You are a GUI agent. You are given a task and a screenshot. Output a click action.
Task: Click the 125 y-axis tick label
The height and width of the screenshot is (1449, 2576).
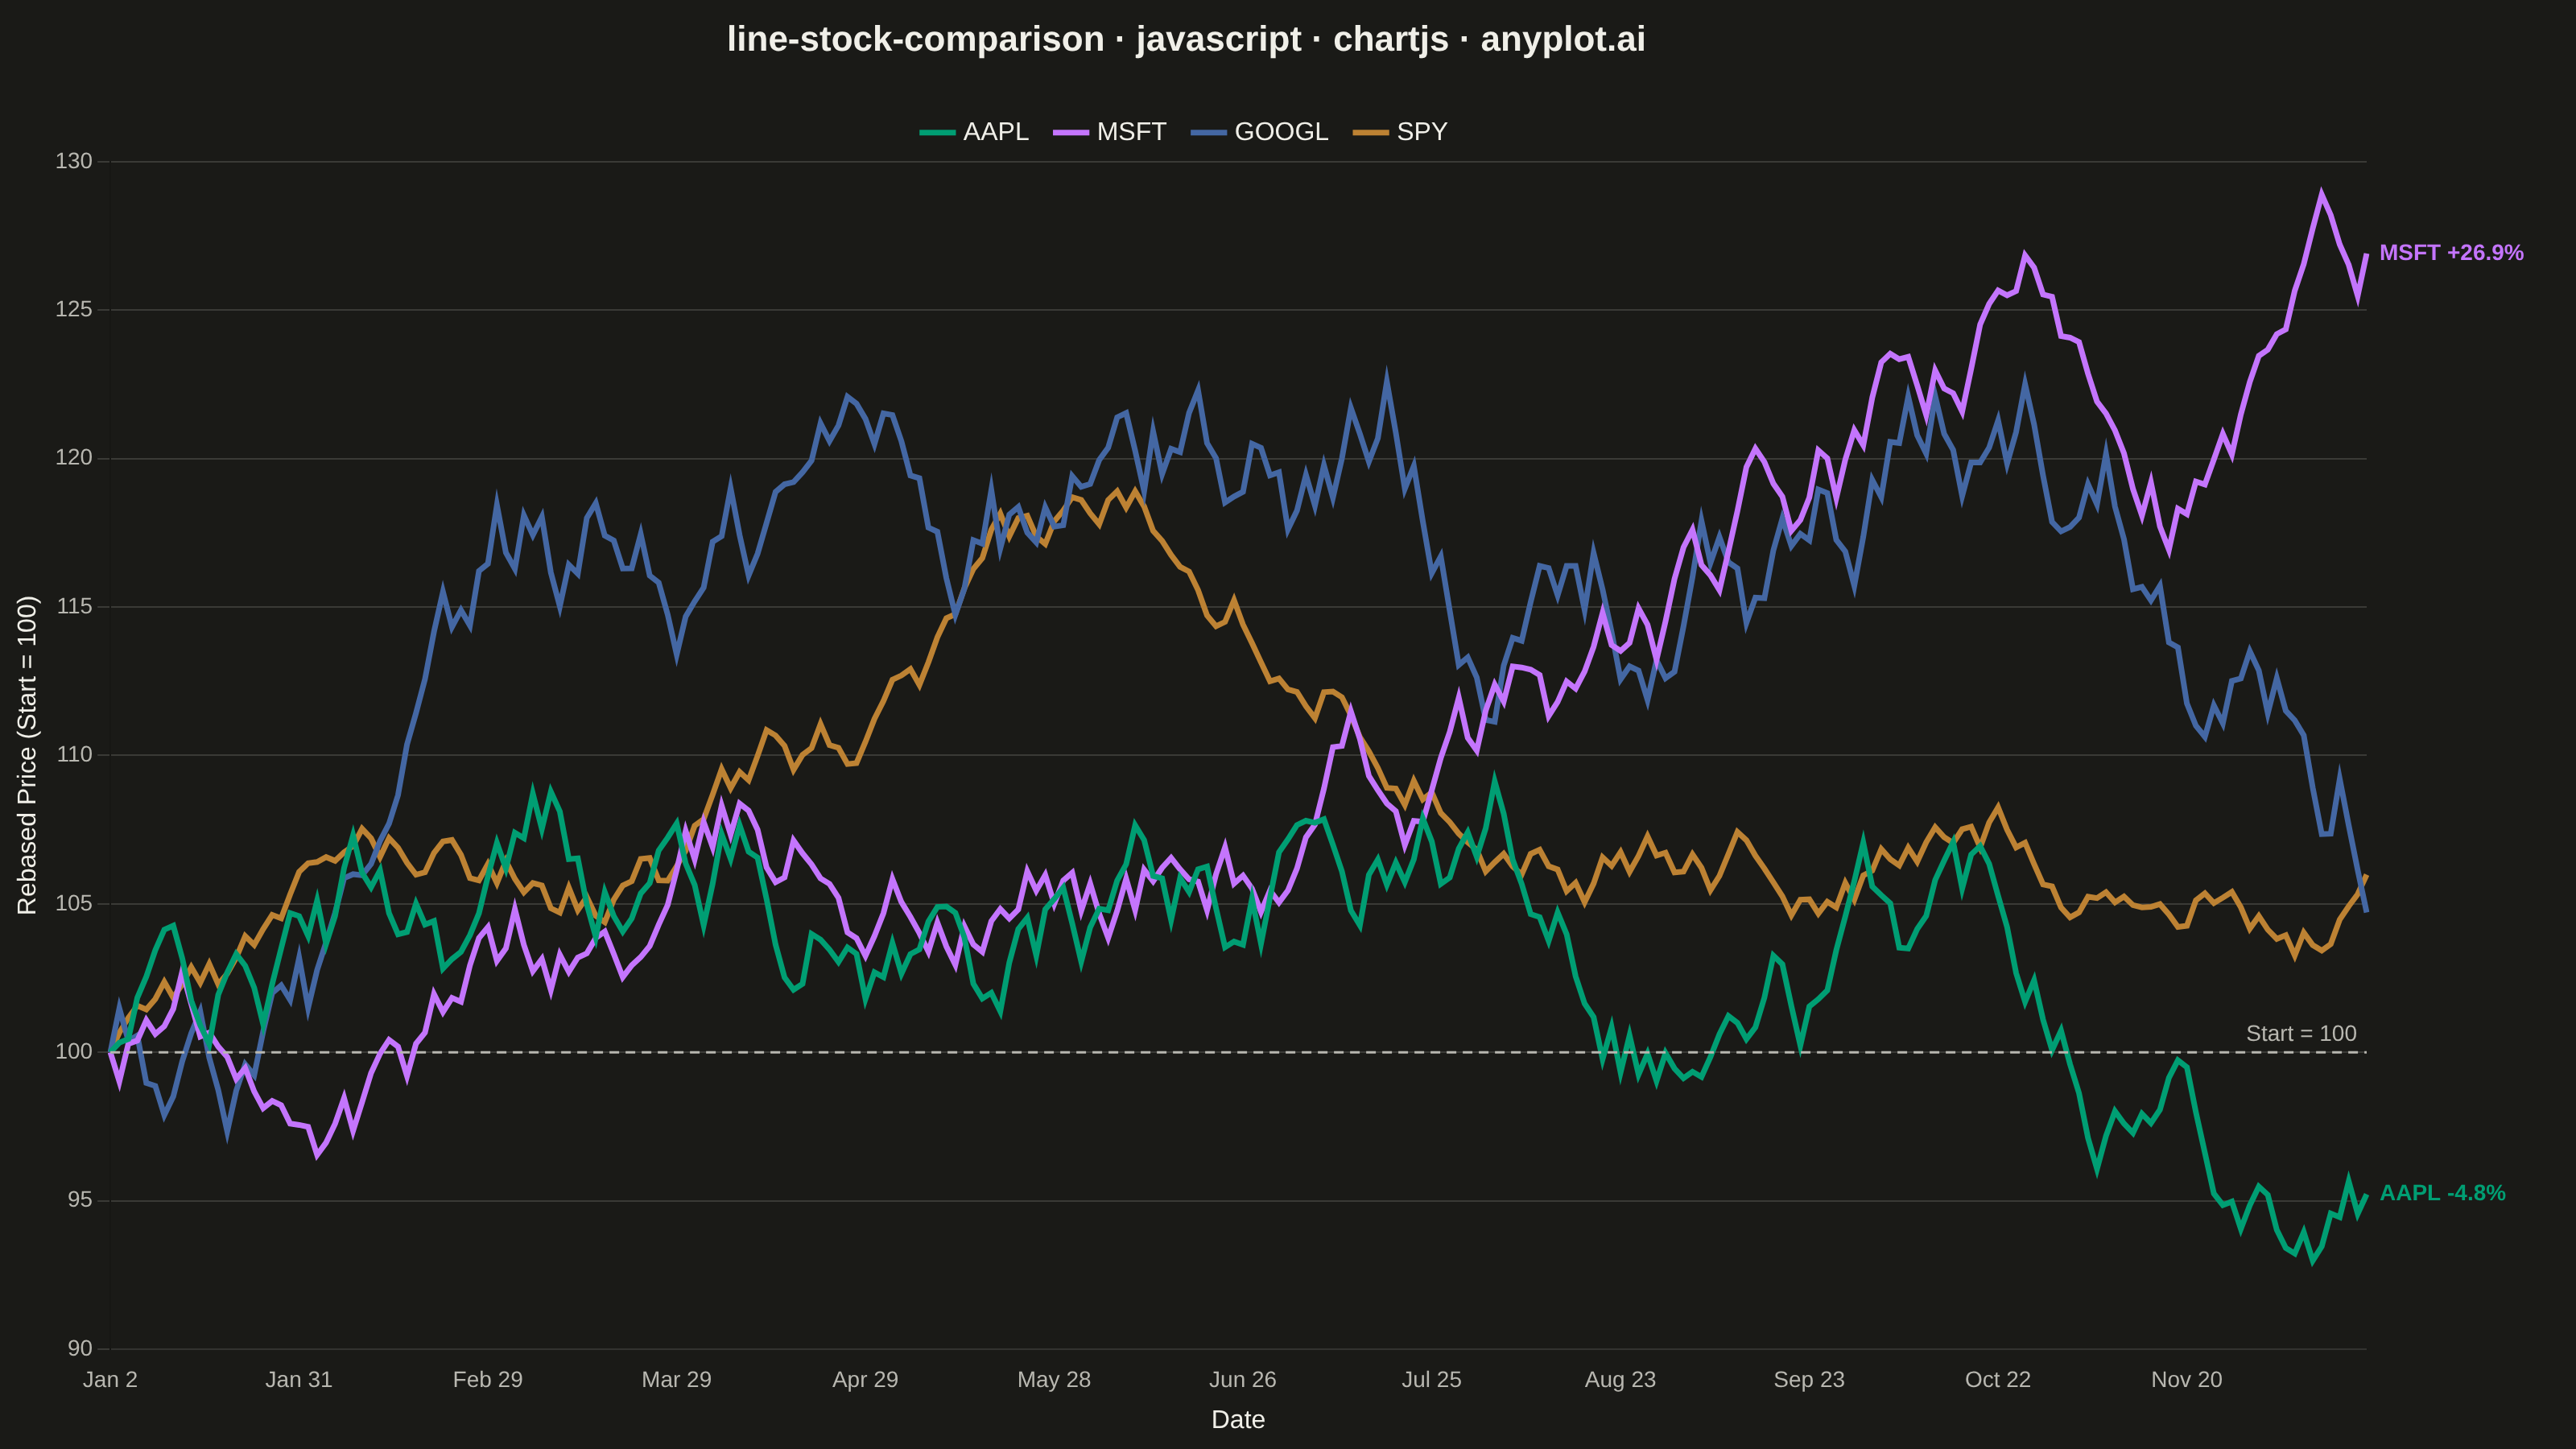point(74,309)
